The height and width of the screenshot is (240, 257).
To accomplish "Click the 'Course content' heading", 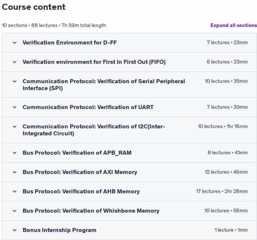I will point(34,7).
